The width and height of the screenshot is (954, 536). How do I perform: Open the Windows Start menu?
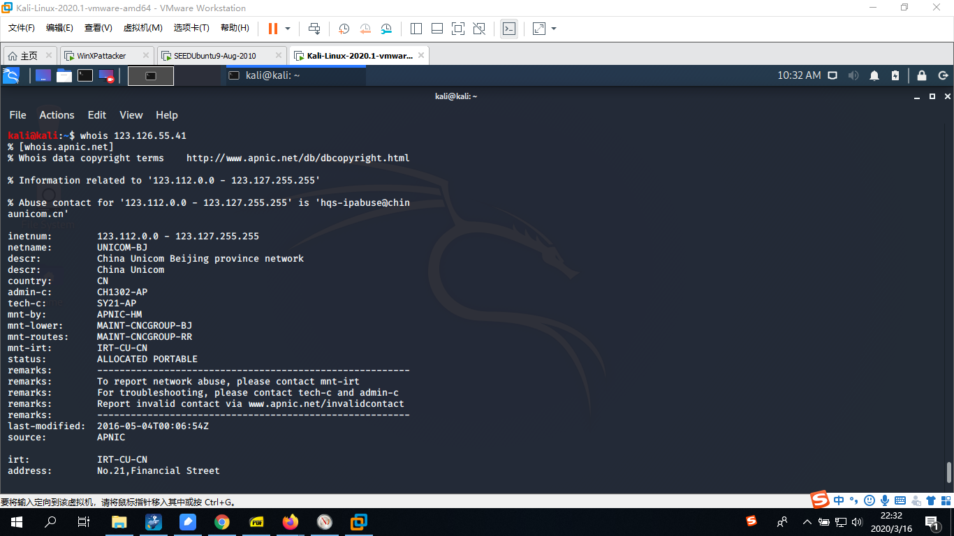tap(16, 521)
